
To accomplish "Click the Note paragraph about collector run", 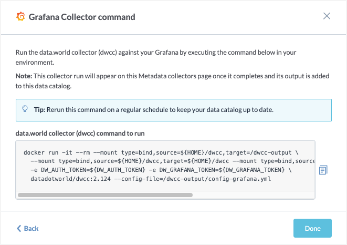I will click(x=172, y=81).
